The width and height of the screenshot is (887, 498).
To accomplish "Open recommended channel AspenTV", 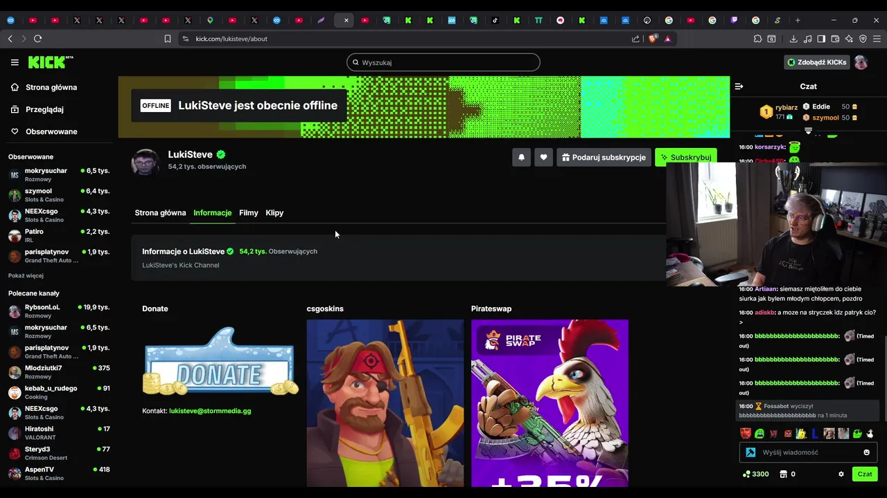I will coord(59,473).
